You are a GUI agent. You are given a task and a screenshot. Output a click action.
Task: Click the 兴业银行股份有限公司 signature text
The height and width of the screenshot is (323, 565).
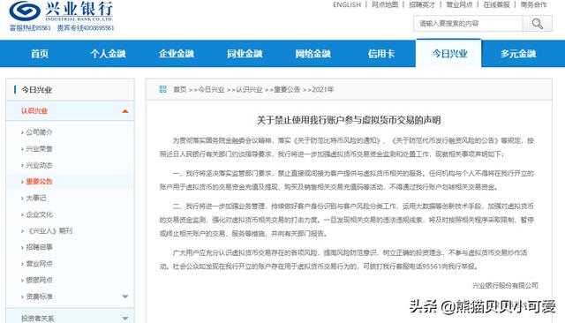coord(505,286)
